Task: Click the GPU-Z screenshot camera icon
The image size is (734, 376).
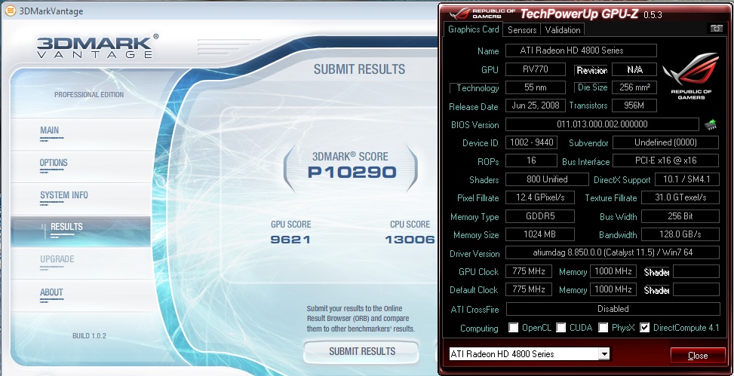Action: [716, 29]
